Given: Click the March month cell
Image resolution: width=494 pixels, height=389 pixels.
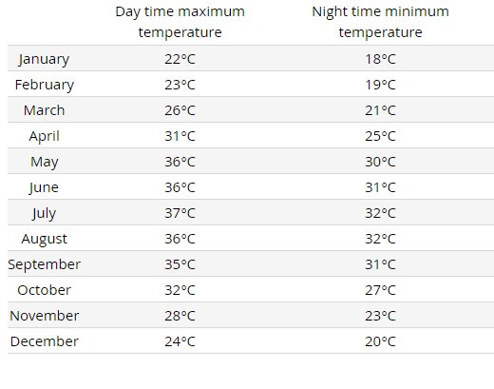Looking at the screenshot, I should pos(44,110).
